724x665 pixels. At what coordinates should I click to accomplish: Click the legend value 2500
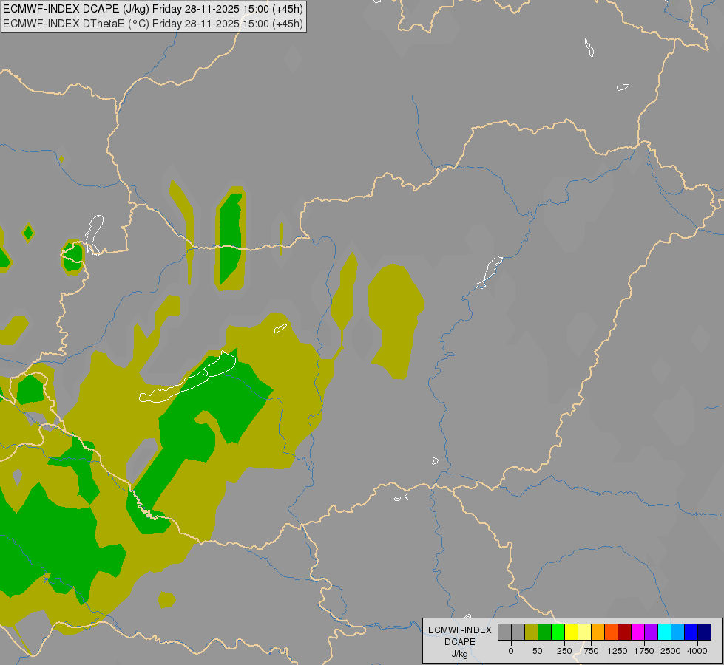[671, 651]
